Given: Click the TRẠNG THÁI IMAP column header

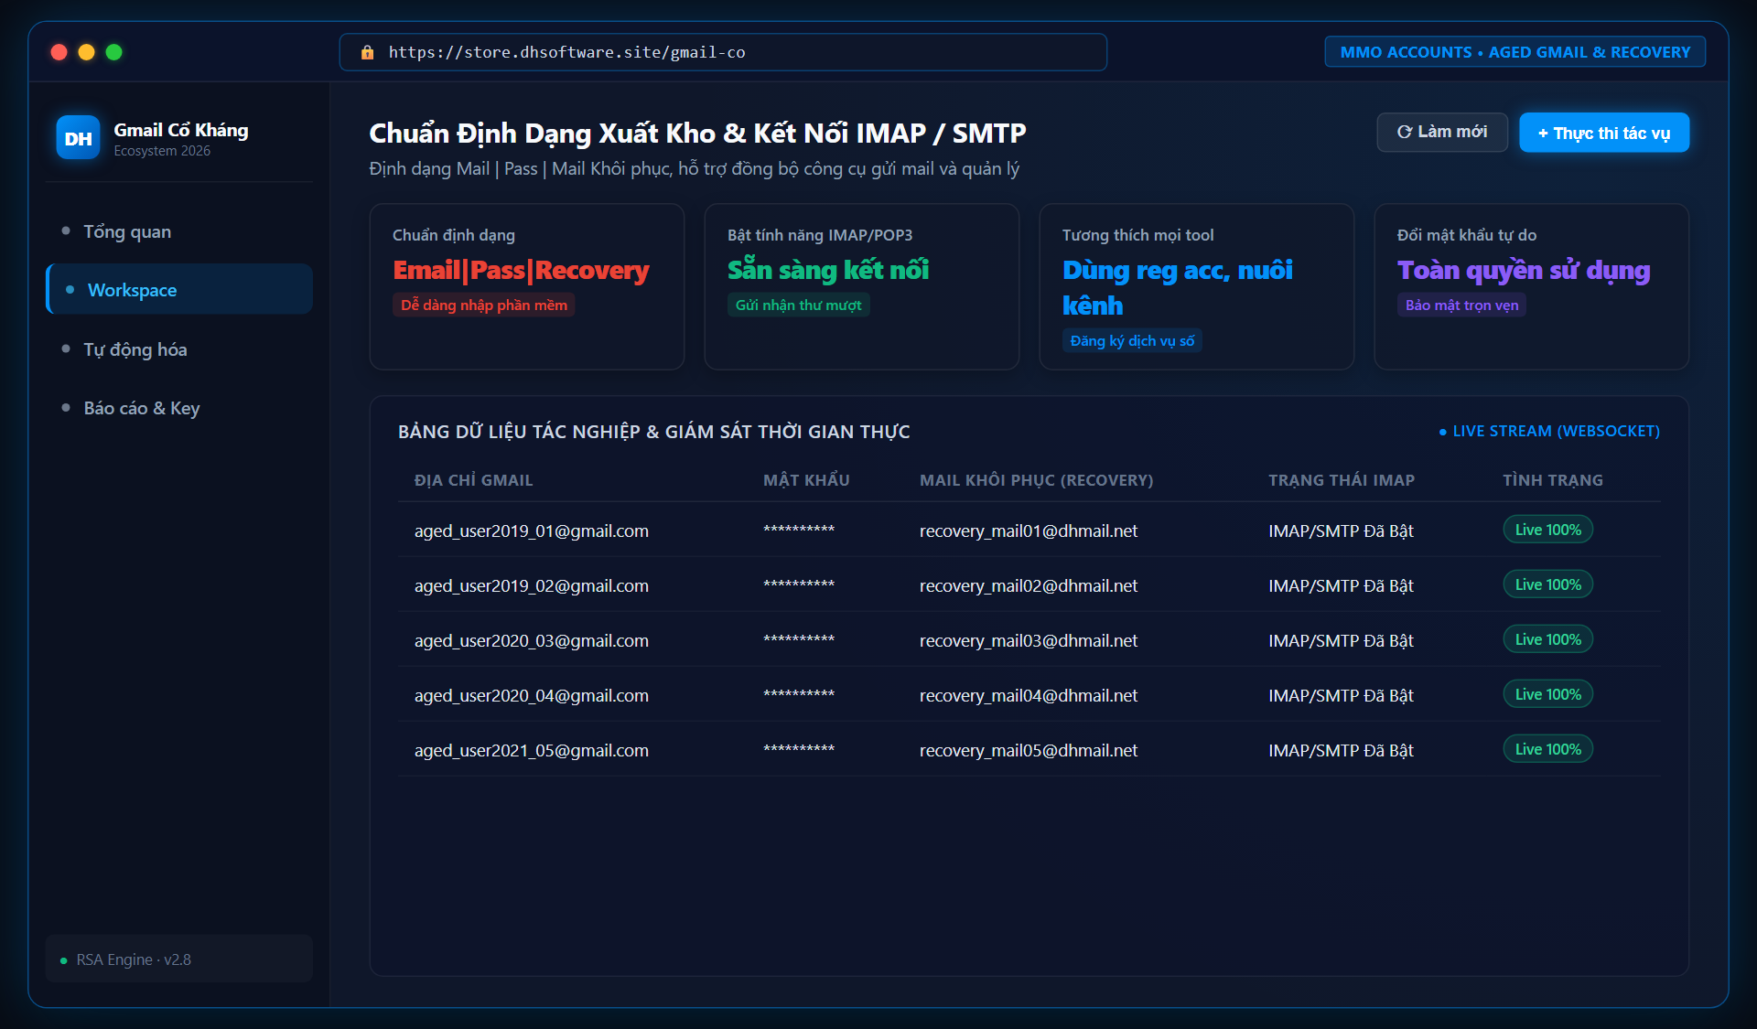Looking at the screenshot, I should pos(1342,480).
